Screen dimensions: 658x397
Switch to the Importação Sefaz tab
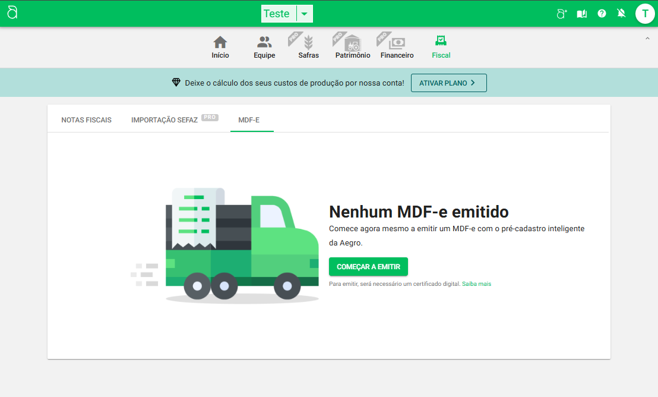point(164,120)
